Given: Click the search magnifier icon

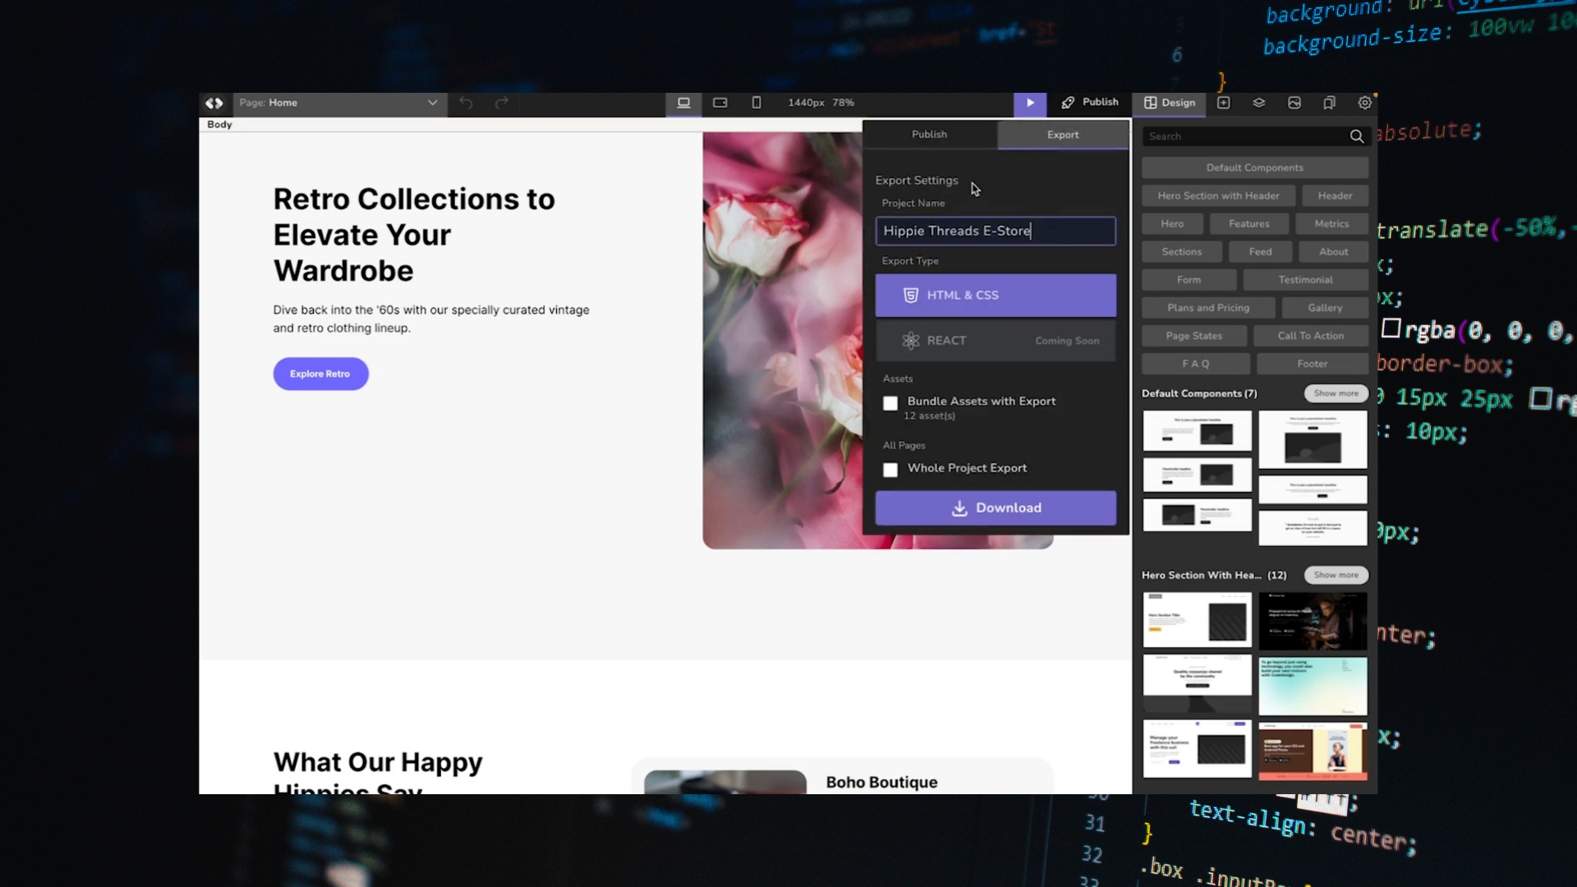Looking at the screenshot, I should [1357, 136].
